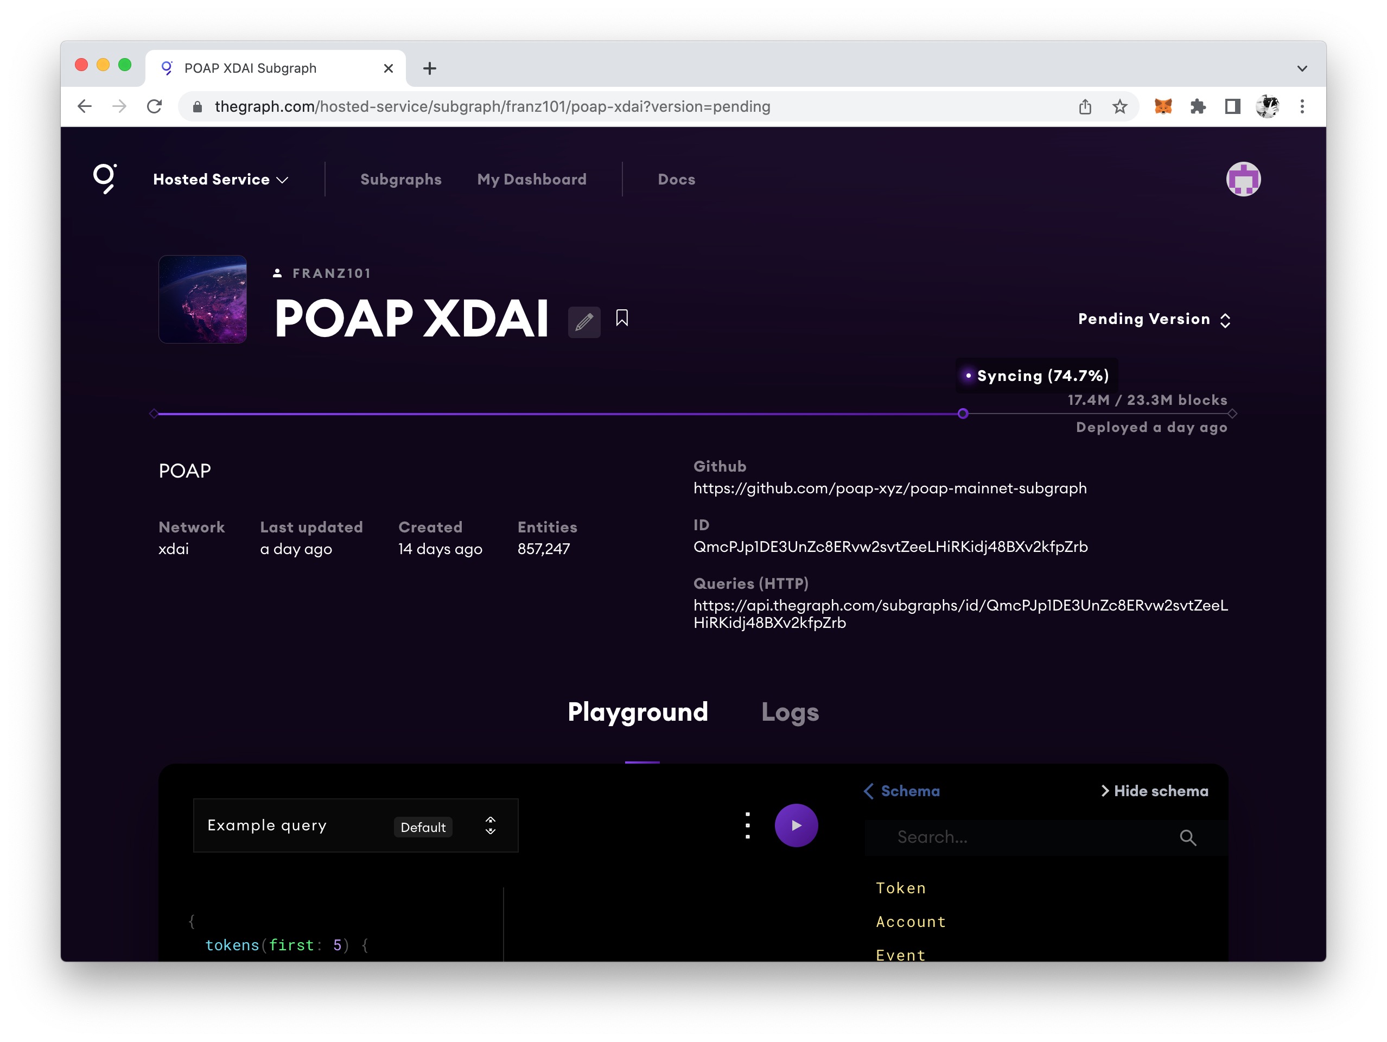This screenshot has width=1387, height=1042.
Task: Click Created 14 days ago value
Action: coord(440,549)
